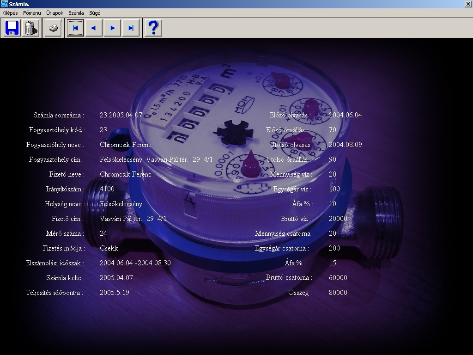This screenshot has width=473, height=355.
Task: Open the Súgó menu
Action: pos(95,13)
